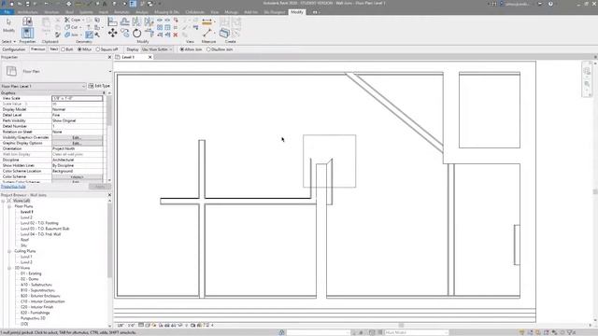This screenshot has width=598, height=336.
Task: Click the Modify arrow tool
Action: point(8,25)
